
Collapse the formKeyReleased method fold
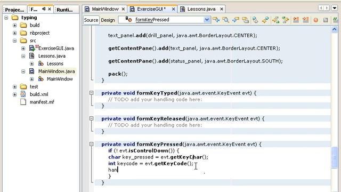[x=91, y=118]
